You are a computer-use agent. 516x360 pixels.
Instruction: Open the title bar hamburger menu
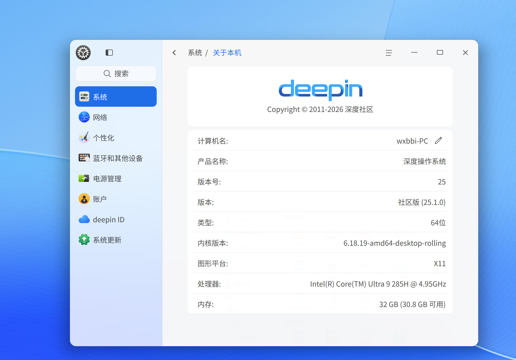389,53
